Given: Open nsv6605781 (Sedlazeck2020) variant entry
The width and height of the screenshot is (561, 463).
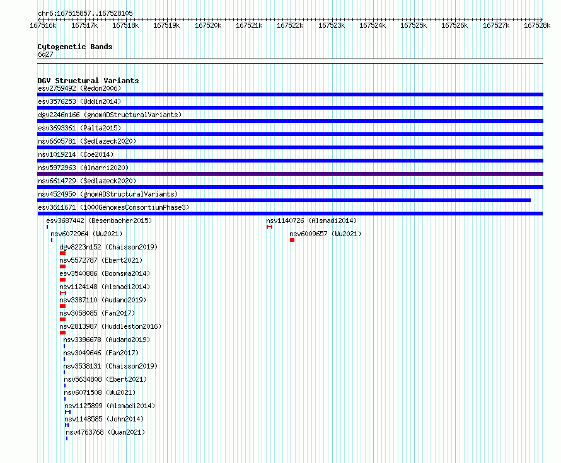Looking at the screenshot, I should click(x=87, y=141).
